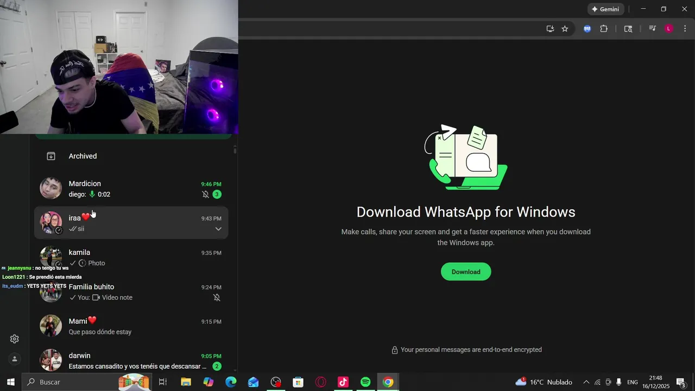Open the clock showing 21:48
This screenshot has width=695, height=391.
pos(656,382)
